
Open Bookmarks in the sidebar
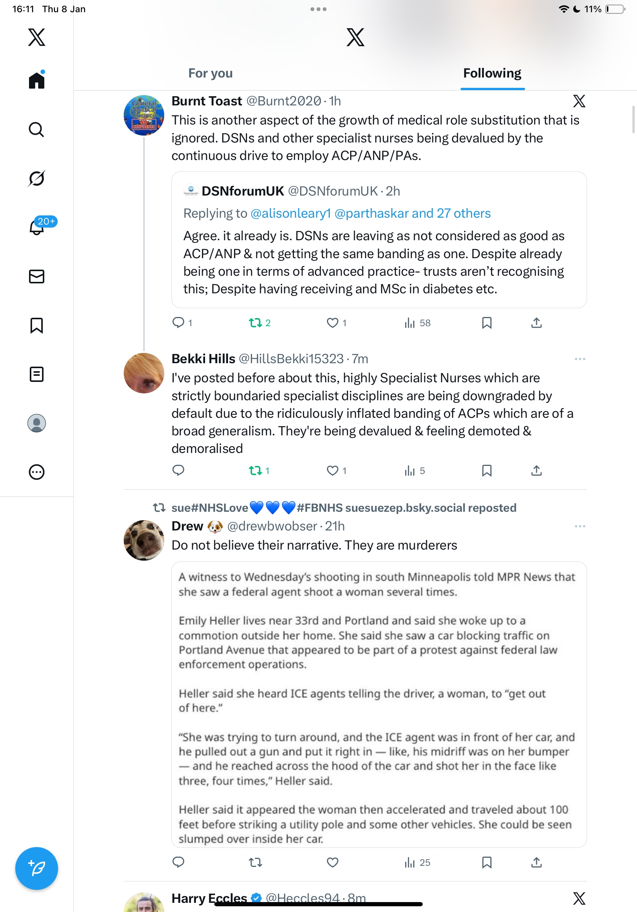click(x=37, y=325)
